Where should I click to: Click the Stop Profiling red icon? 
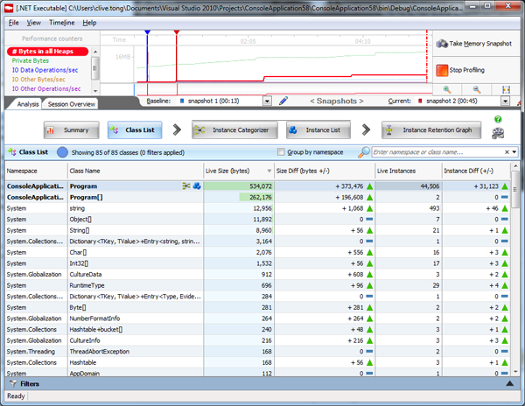tap(442, 70)
